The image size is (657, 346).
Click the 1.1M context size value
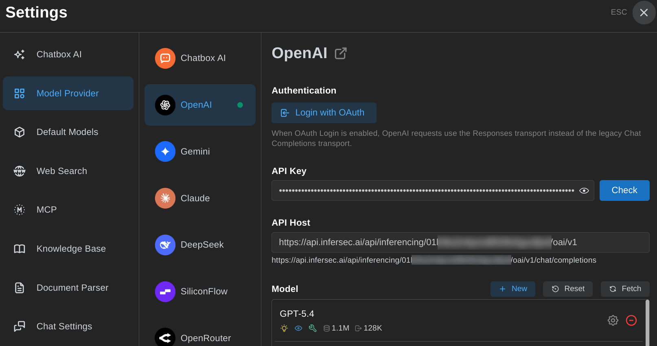[340, 328]
